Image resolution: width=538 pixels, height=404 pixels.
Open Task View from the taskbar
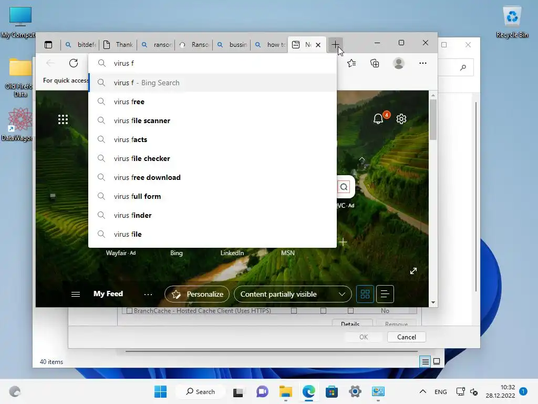coord(238,391)
